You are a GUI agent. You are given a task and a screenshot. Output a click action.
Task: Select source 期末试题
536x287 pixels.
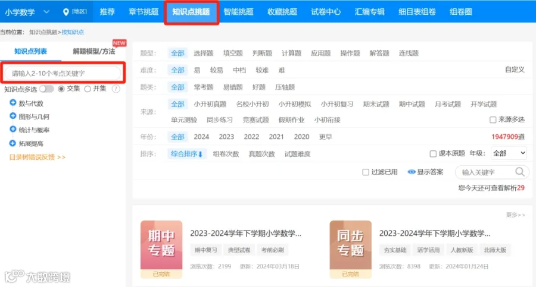(x=376, y=104)
